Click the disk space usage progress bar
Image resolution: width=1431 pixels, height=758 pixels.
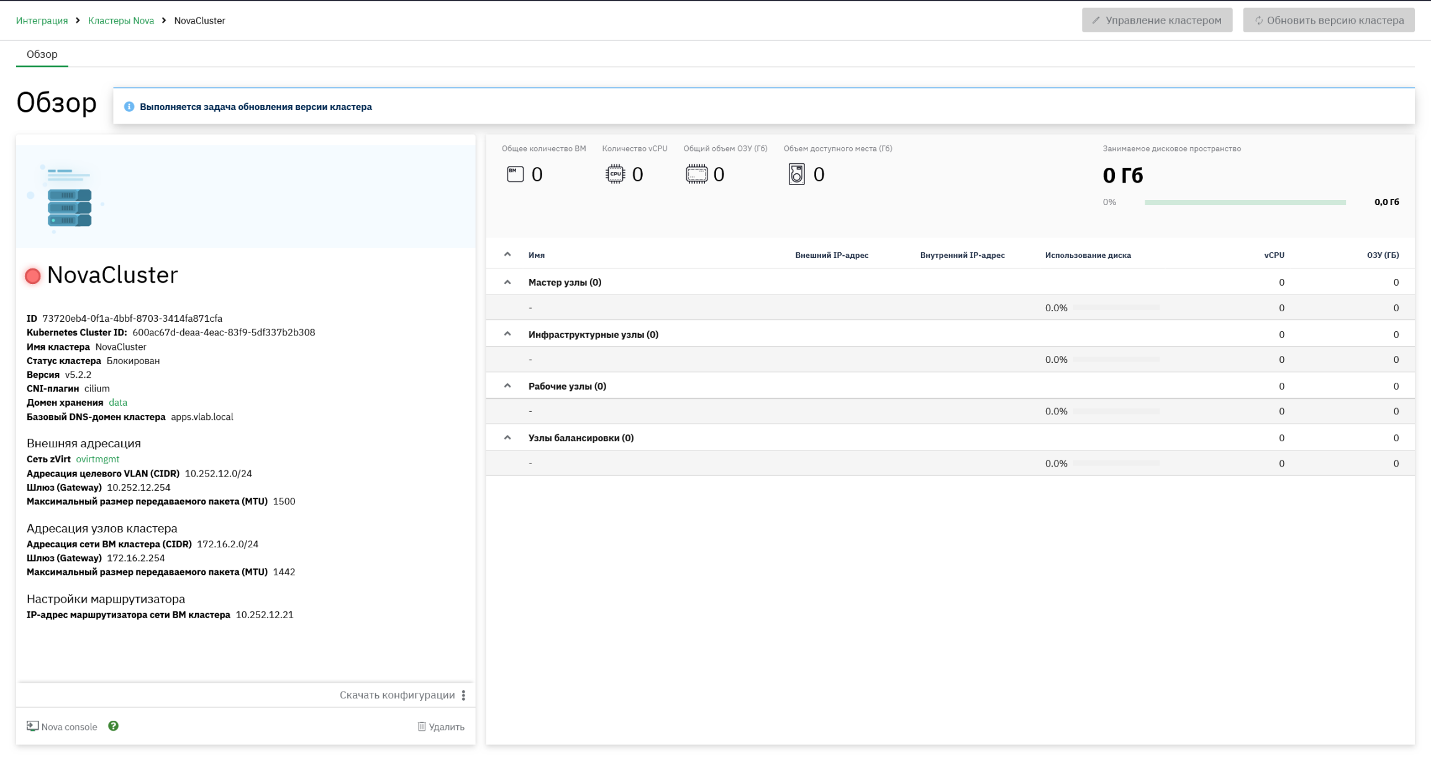point(1245,203)
